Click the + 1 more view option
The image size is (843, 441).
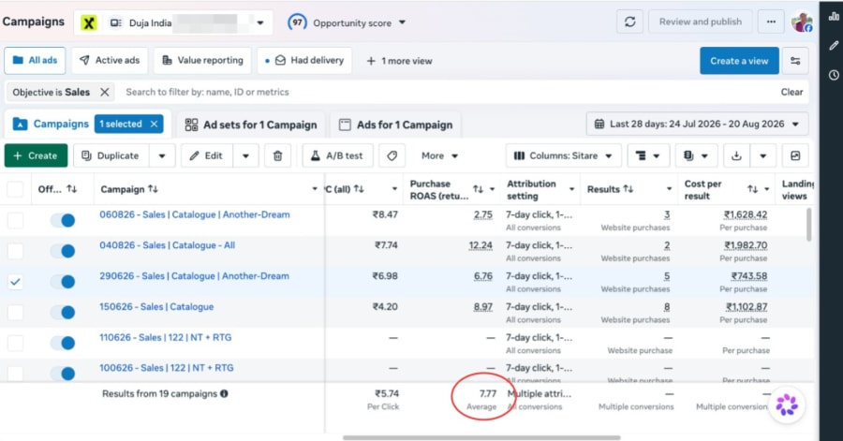click(399, 61)
